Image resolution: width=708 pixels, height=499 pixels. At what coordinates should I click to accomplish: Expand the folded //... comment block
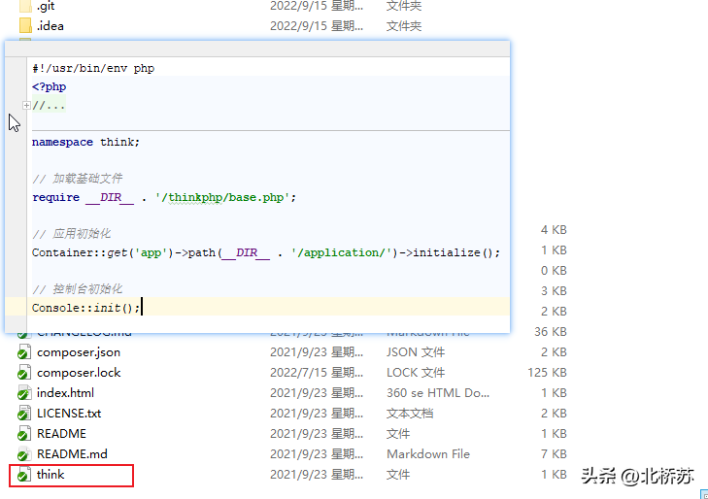tap(26, 105)
